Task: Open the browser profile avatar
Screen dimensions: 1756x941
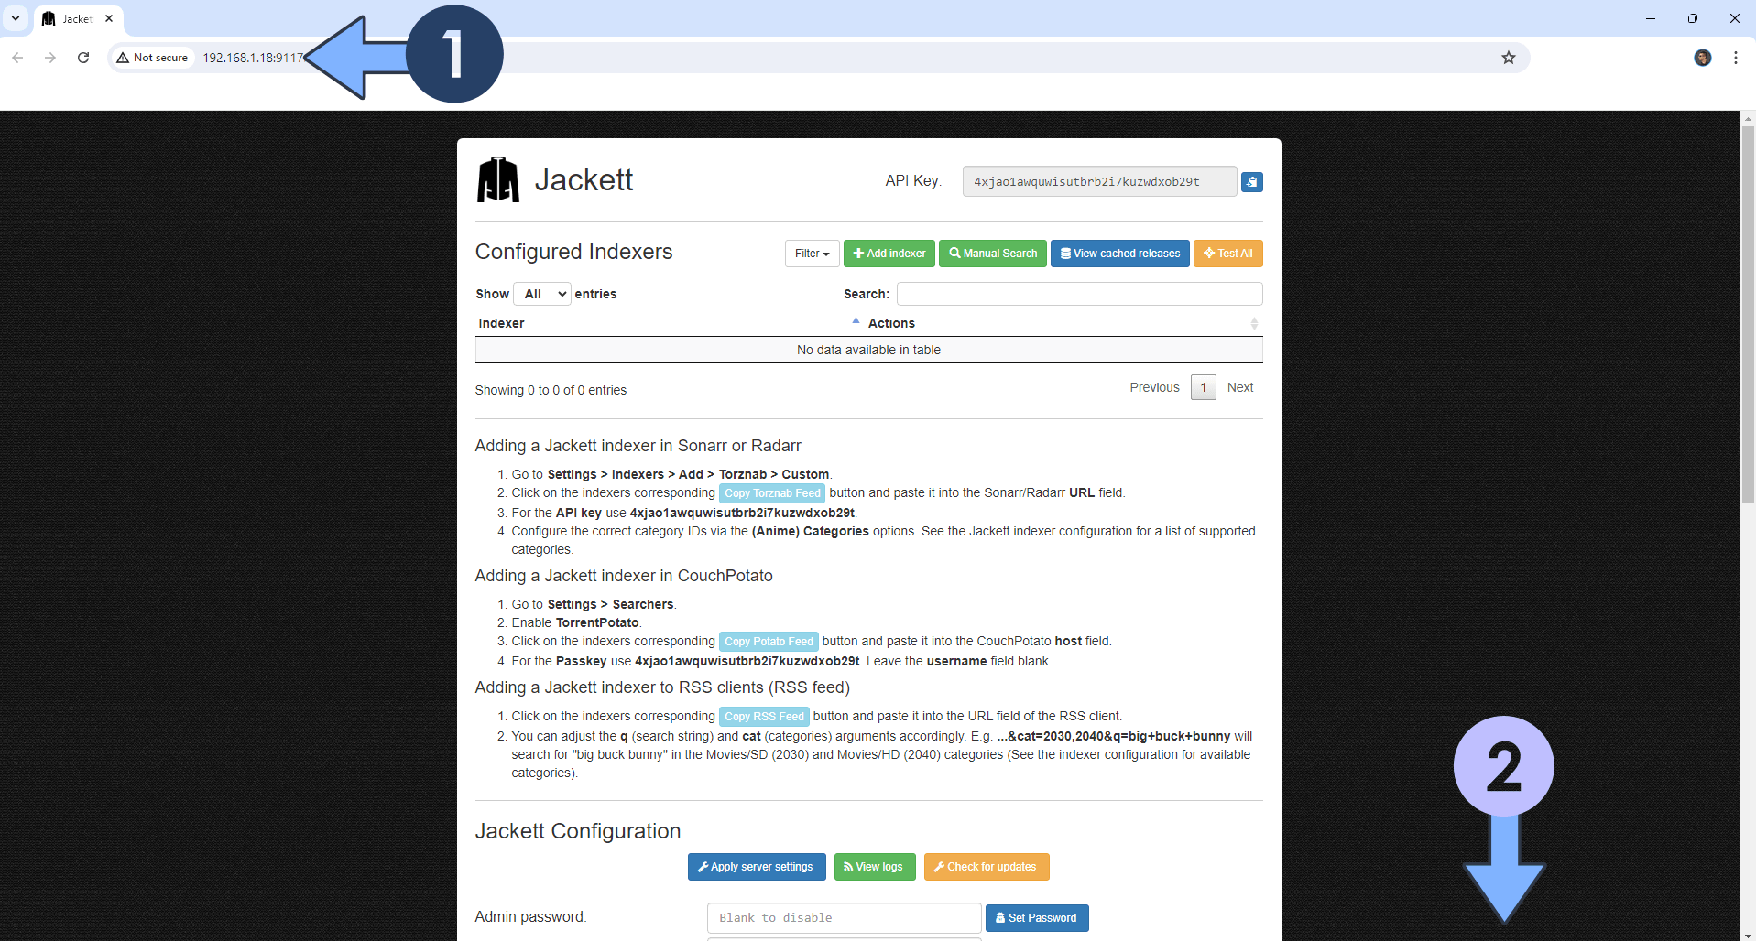Action: coord(1702,58)
